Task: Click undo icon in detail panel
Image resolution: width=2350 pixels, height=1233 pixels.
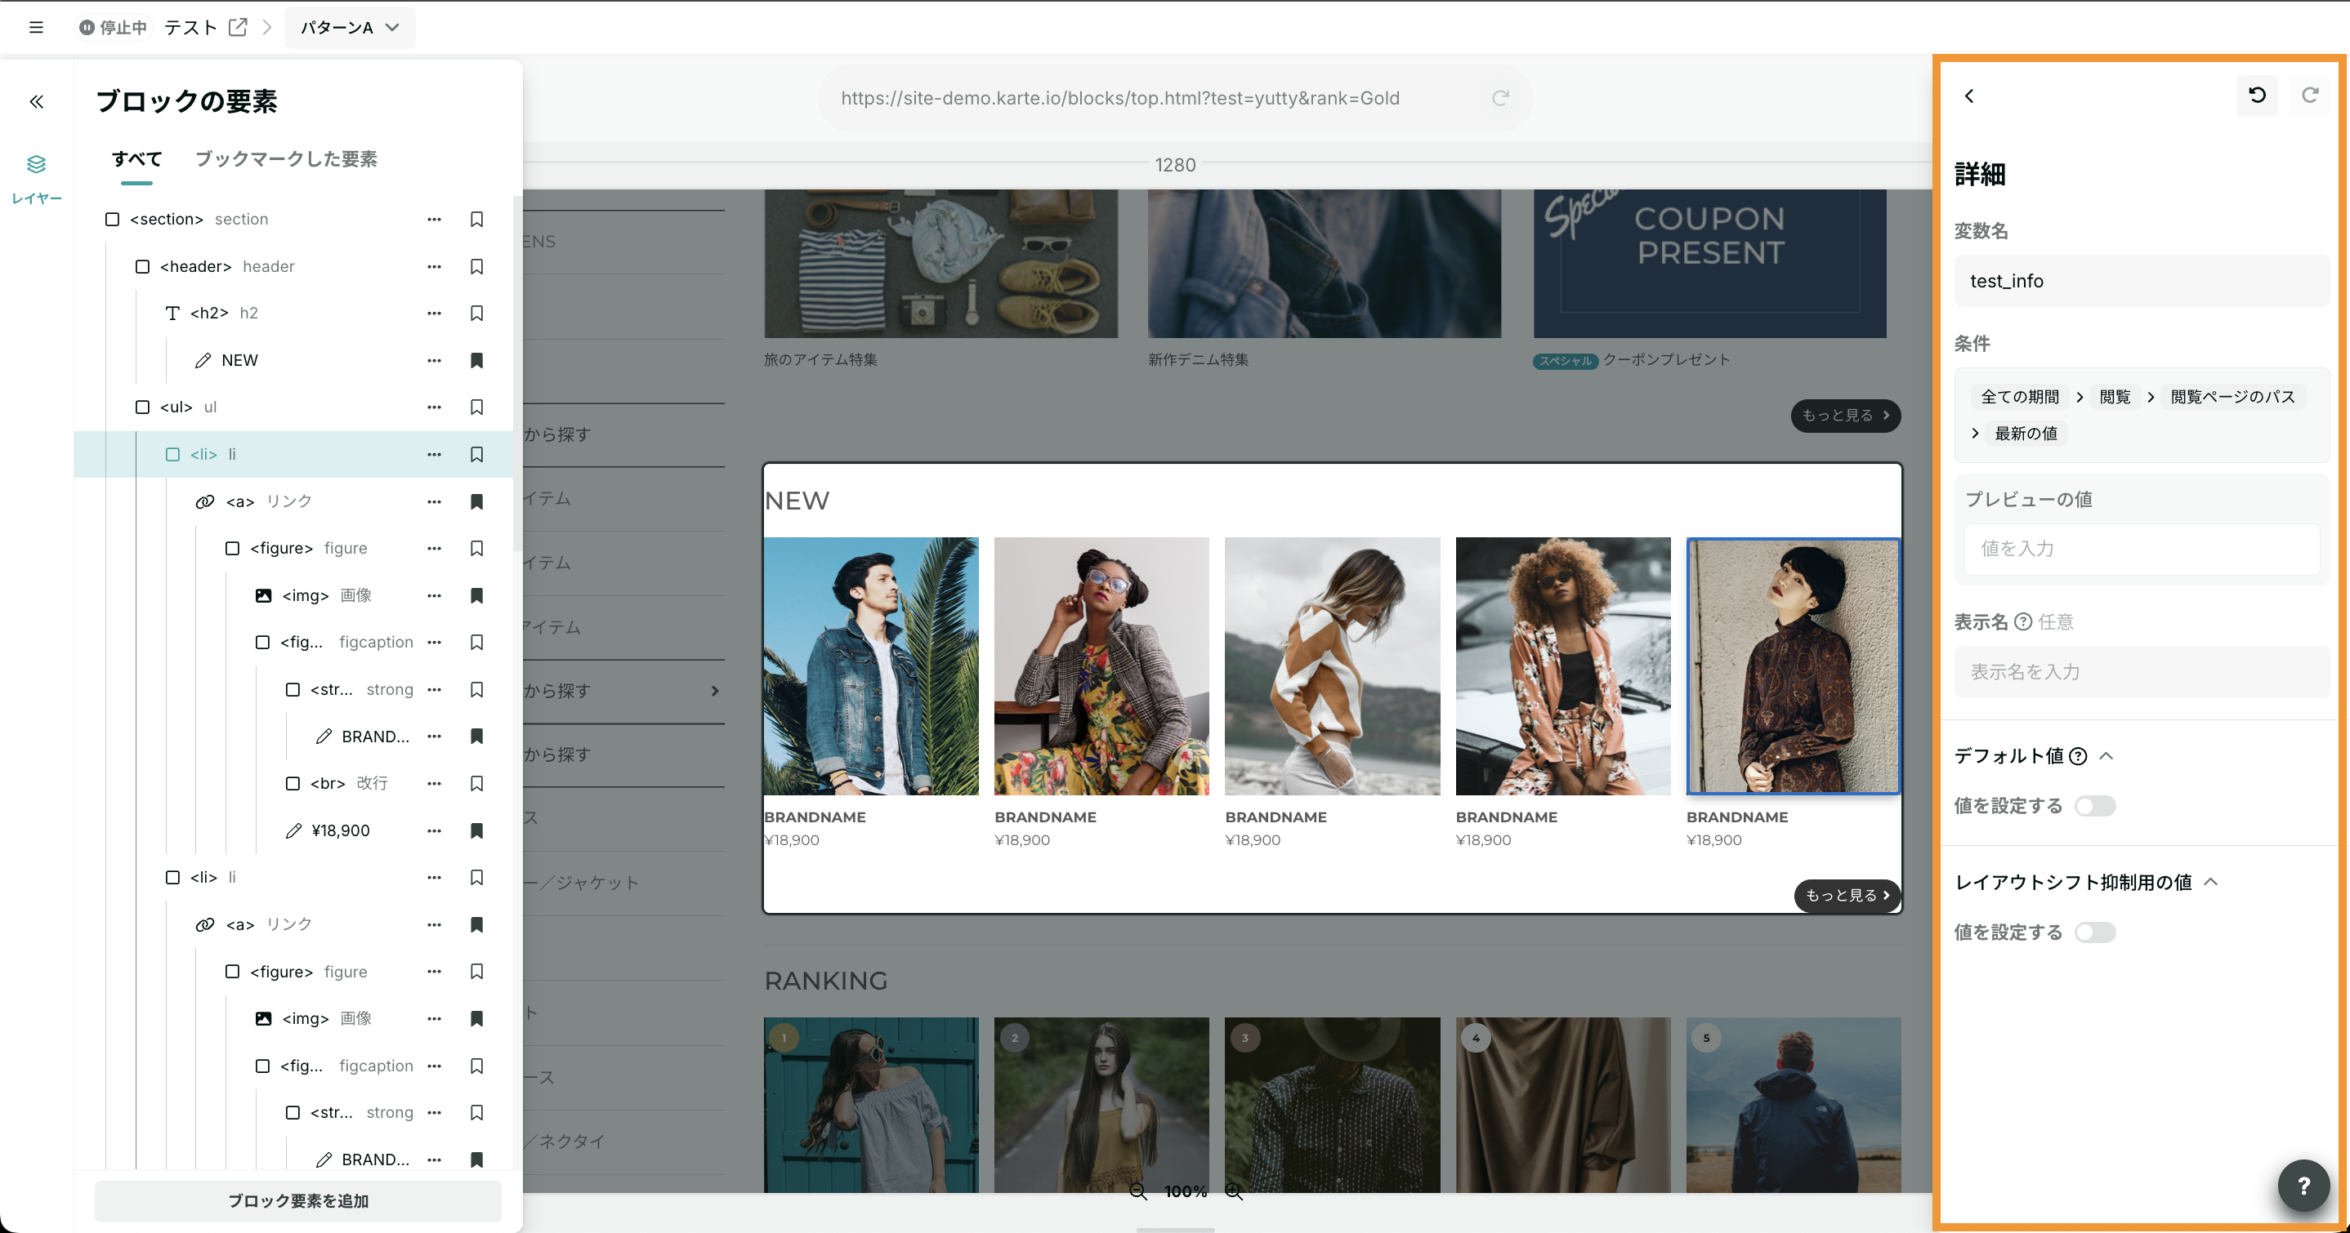Action: [x=2257, y=96]
